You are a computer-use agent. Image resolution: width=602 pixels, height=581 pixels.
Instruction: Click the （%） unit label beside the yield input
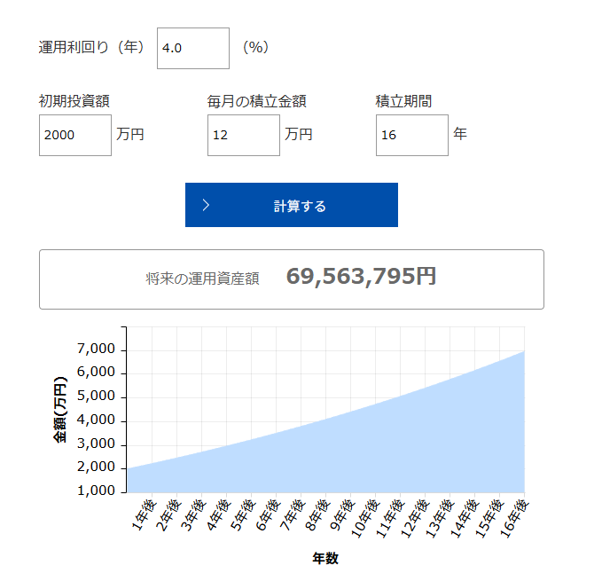[x=255, y=48]
